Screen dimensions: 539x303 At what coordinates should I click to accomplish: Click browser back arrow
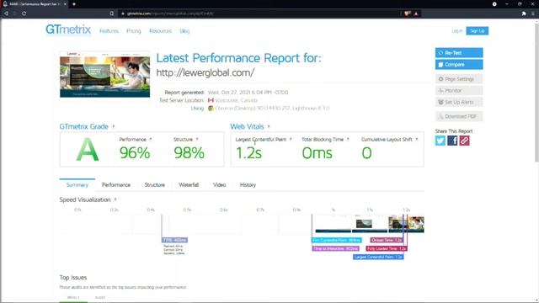pos(6,13)
